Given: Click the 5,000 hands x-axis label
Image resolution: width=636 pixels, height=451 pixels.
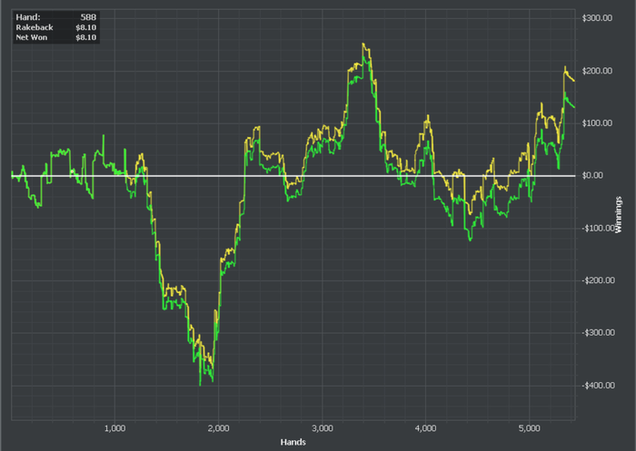Looking at the screenshot, I should point(530,428).
